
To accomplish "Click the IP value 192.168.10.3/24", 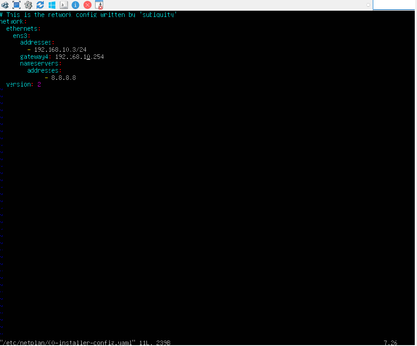I will pos(60,49).
